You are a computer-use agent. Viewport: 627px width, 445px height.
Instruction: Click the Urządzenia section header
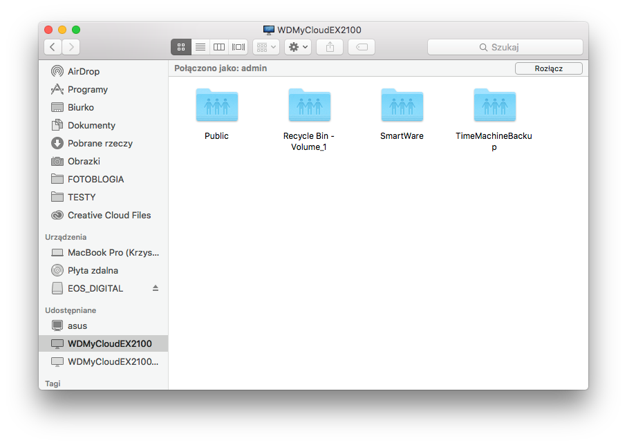pyautogui.click(x=66, y=237)
